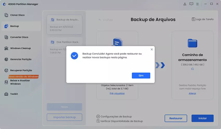
Task: Click the Backup de Arquivos page title
Action: 153,20
